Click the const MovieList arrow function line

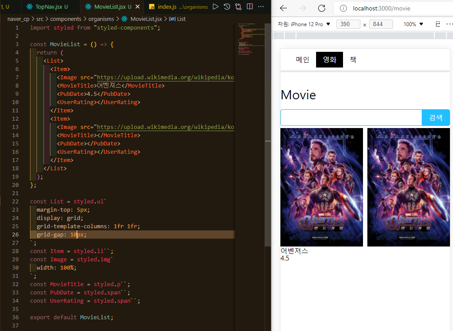pos(72,44)
